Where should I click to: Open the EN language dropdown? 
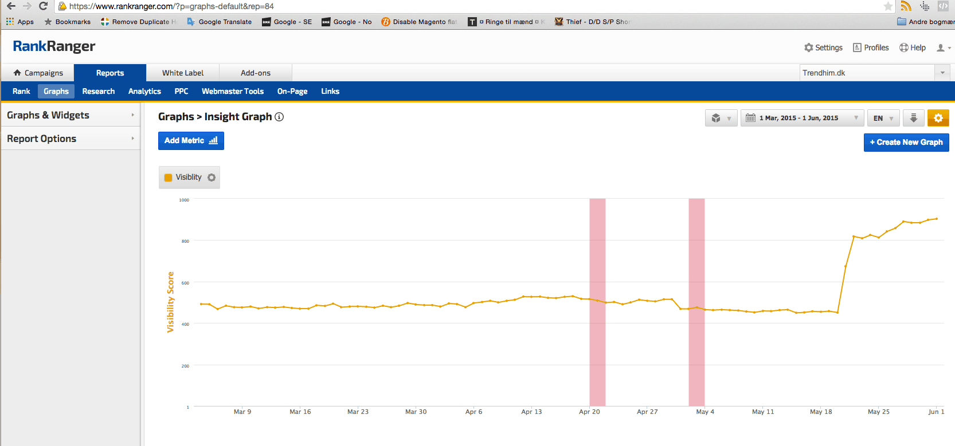pyautogui.click(x=883, y=118)
